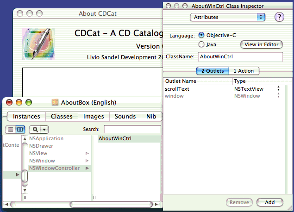294x212 pixels.
Task: Click the CDCat application icon in About window
Action: coord(38,44)
